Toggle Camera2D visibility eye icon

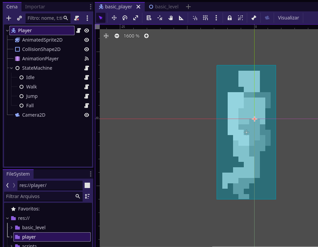[87, 115]
